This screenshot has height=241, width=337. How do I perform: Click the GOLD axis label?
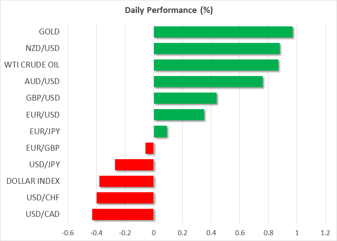[x=49, y=32]
